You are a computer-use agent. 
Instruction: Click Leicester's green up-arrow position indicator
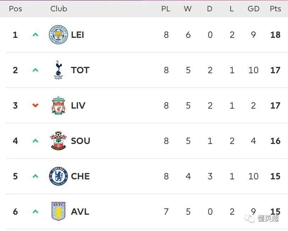click(35, 35)
